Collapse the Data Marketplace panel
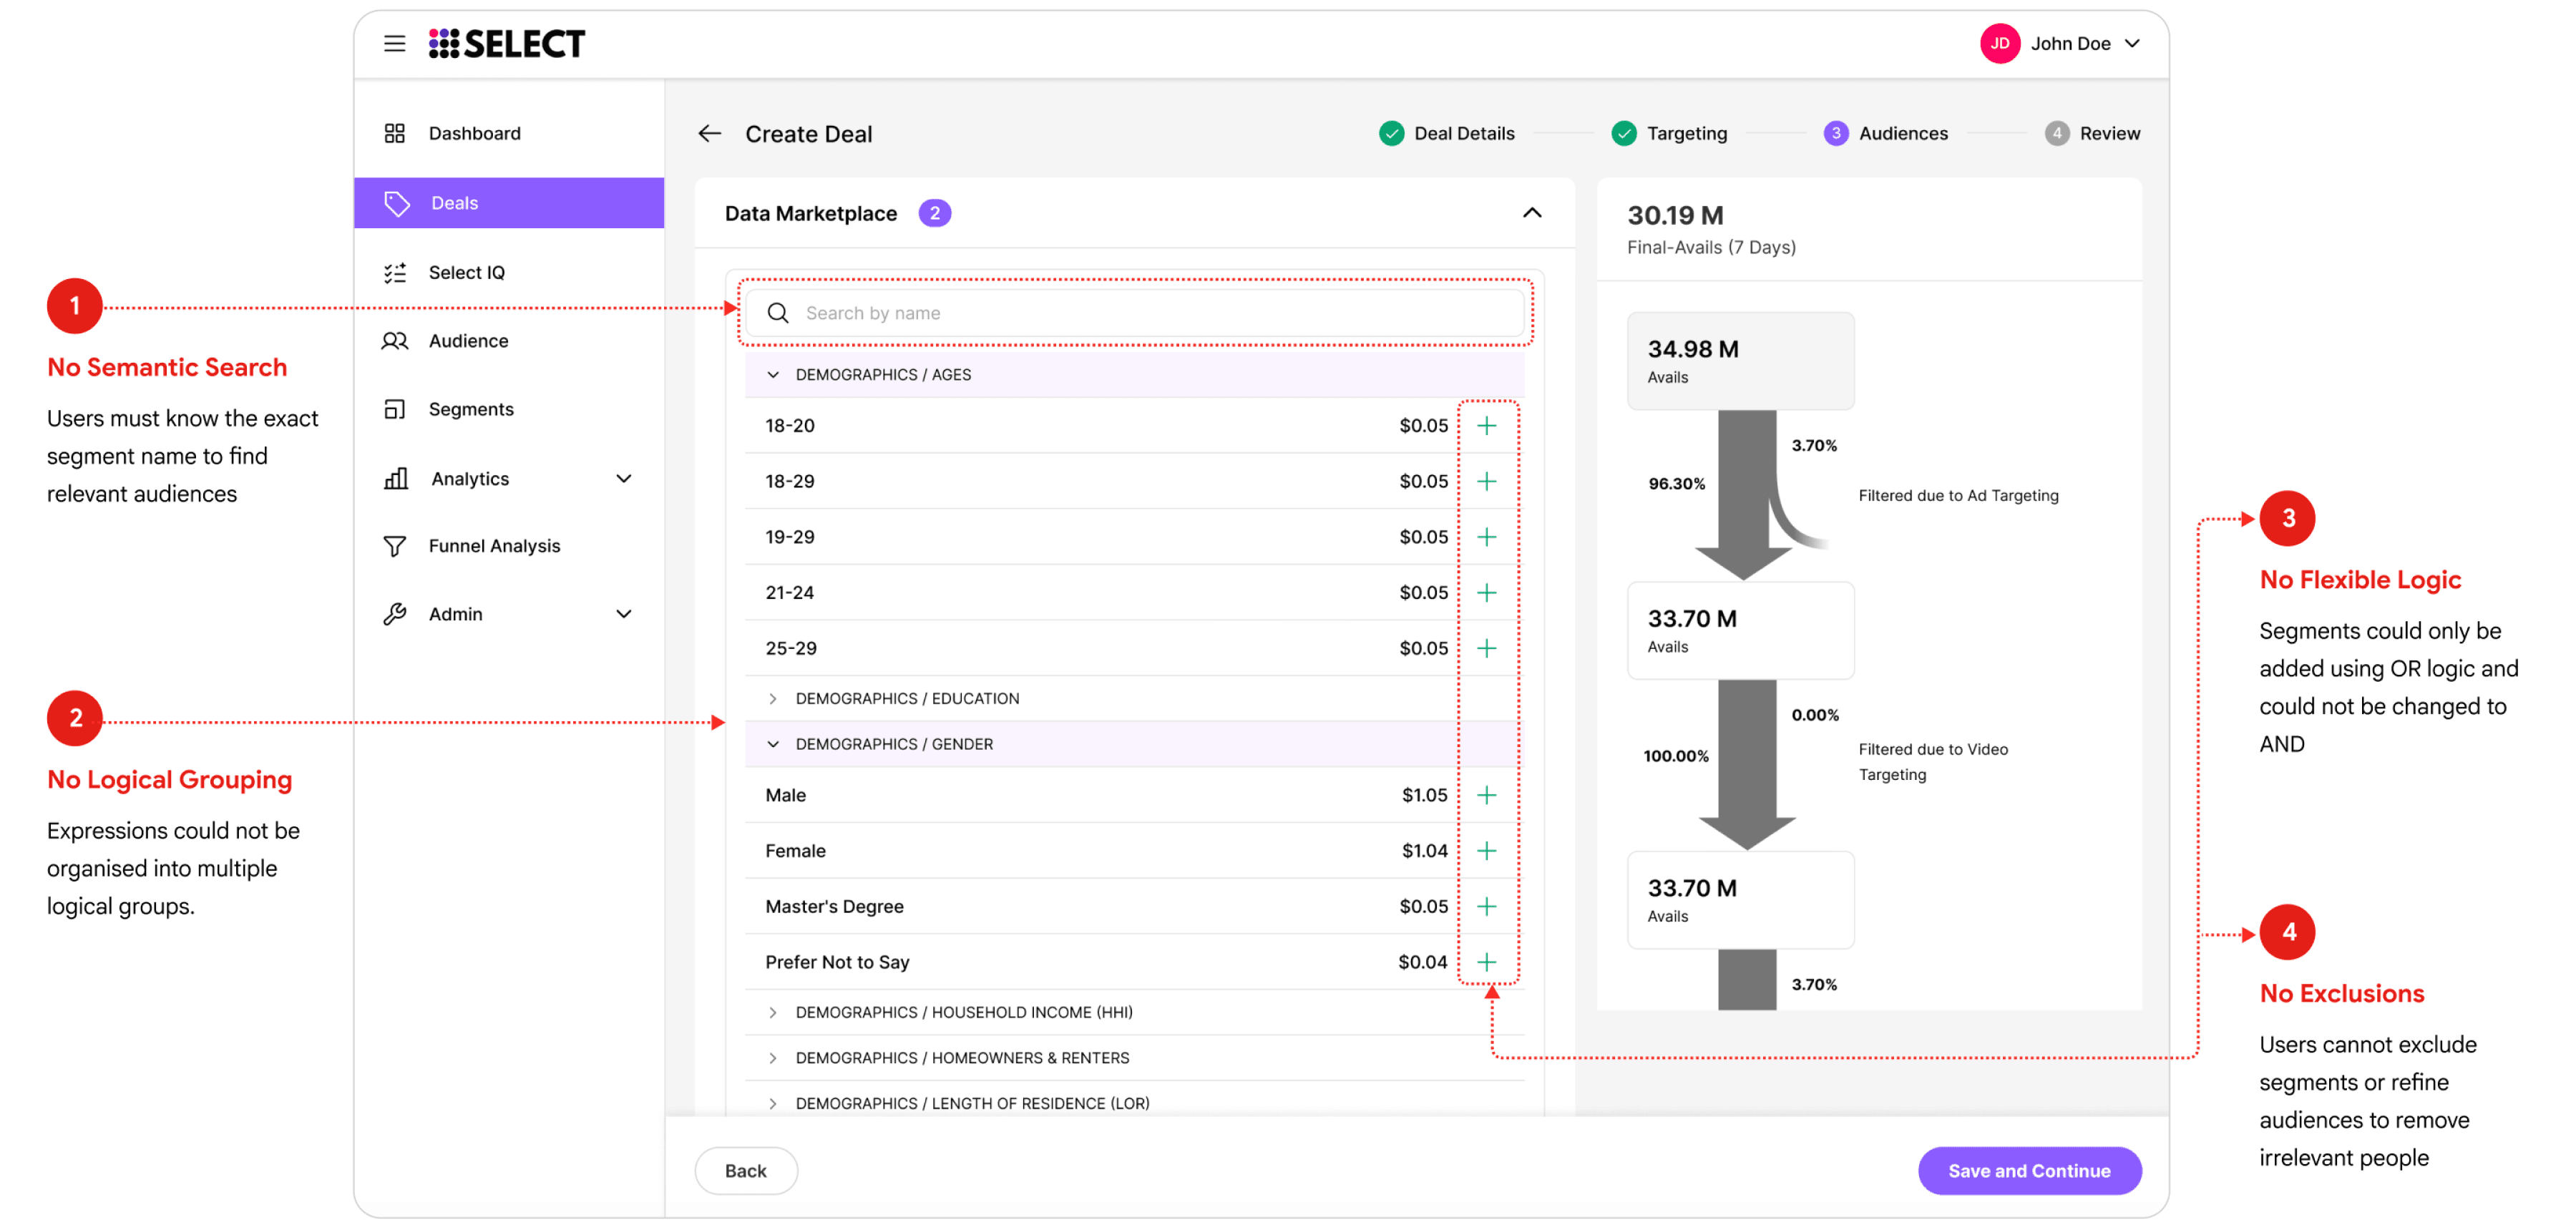2576x1230 pixels. (1531, 213)
